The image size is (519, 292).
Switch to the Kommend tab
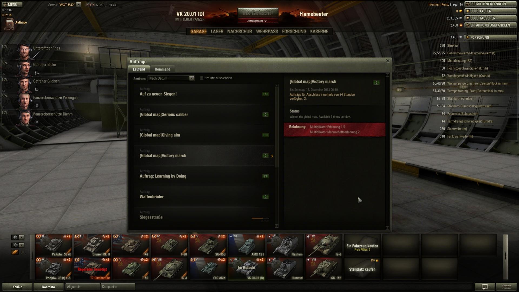click(162, 69)
